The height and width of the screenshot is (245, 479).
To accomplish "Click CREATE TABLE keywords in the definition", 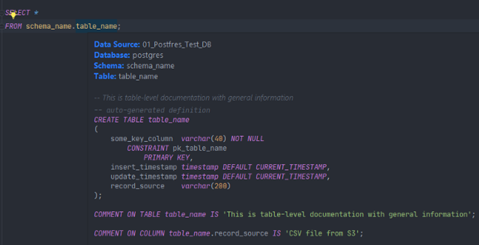I will 119,120.
